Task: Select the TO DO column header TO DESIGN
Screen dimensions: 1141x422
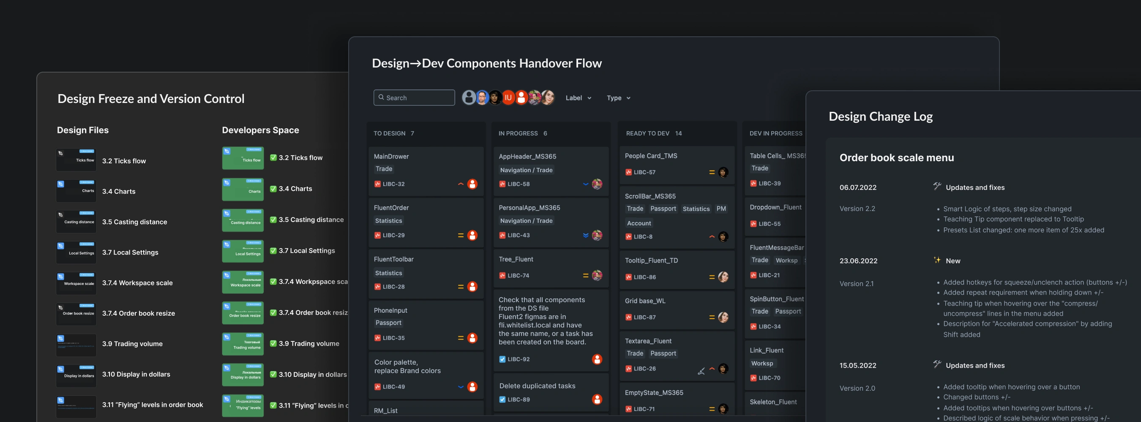Action: pyautogui.click(x=389, y=133)
